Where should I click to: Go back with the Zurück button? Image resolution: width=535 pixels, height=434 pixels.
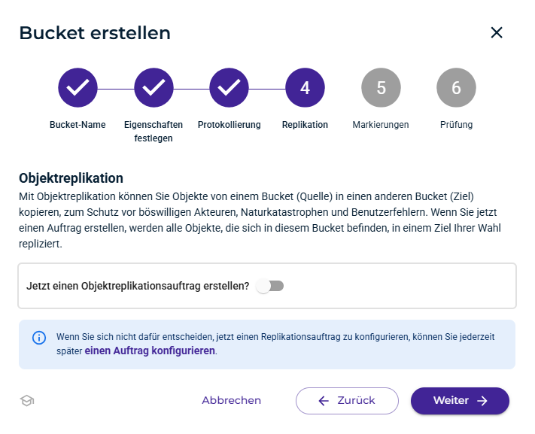(347, 401)
